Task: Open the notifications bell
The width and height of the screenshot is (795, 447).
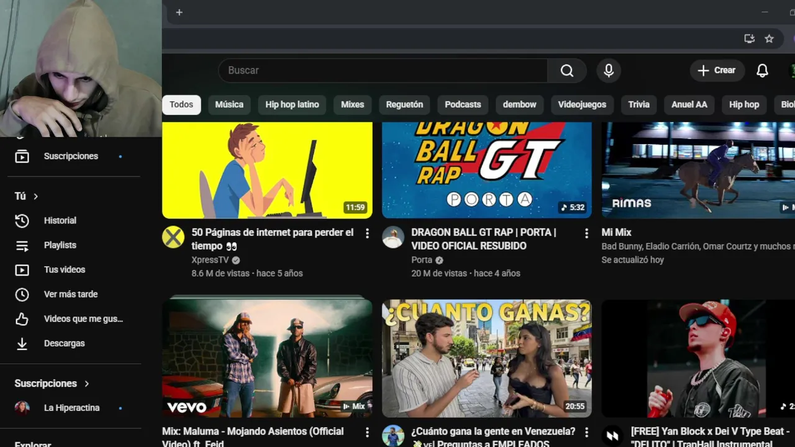Action: (762, 70)
